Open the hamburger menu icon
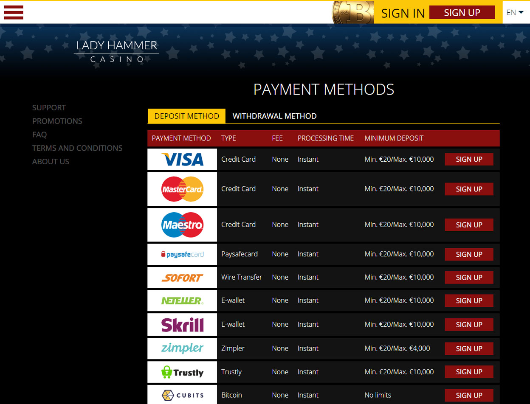Screen dimensions: 530x404 click(14, 12)
